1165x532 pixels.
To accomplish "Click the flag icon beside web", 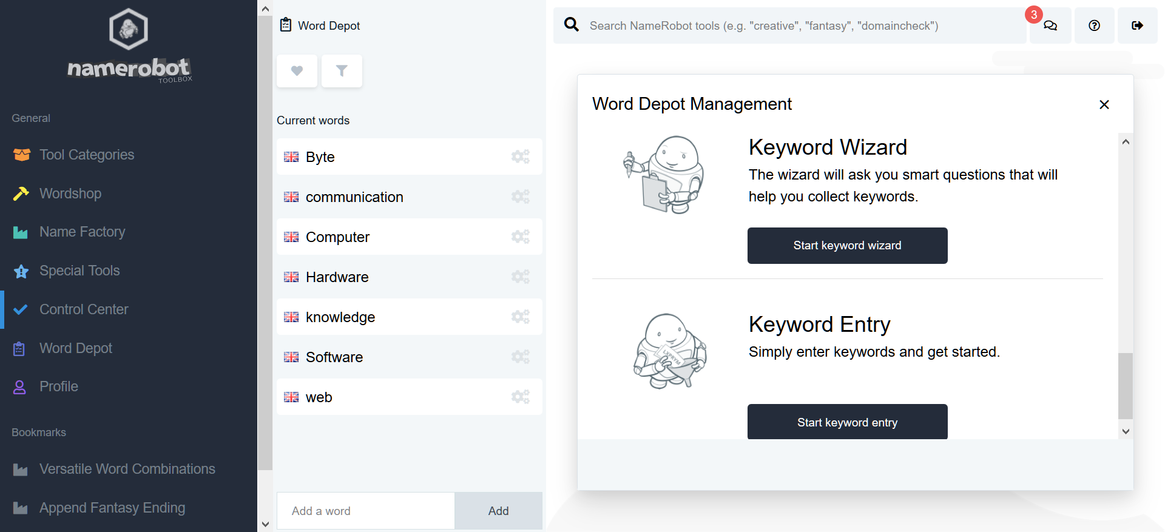I will pyautogui.click(x=291, y=397).
